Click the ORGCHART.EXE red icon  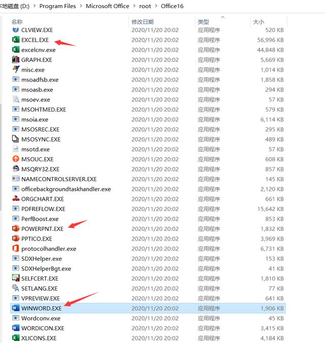(16, 199)
